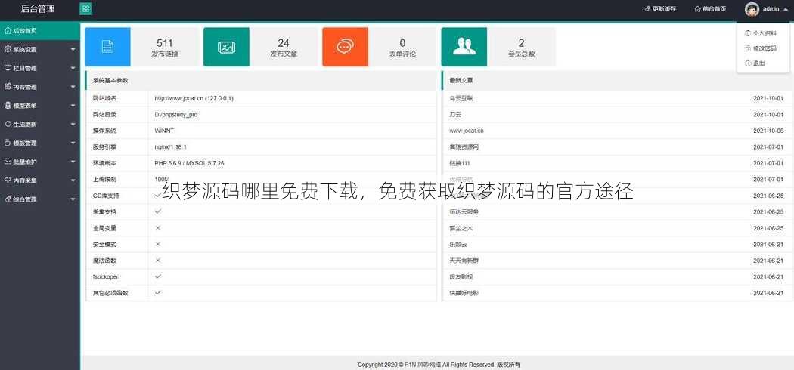Open the 后台首页 sidebar item
The image size is (794, 370).
tap(40, 30)
